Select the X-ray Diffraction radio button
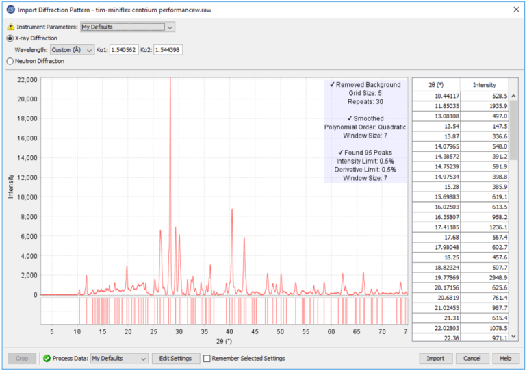This screenshot has height=371, width=527. (10, 38)
